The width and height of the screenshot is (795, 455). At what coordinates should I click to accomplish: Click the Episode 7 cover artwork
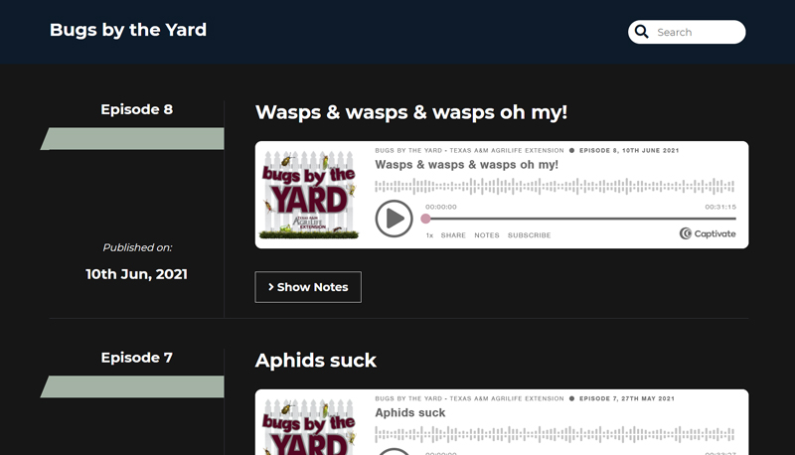coord(309,426)
